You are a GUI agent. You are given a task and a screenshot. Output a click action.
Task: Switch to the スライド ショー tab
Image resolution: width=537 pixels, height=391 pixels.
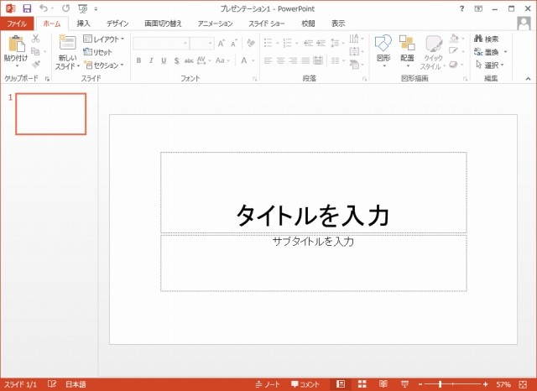coord(267,23)
